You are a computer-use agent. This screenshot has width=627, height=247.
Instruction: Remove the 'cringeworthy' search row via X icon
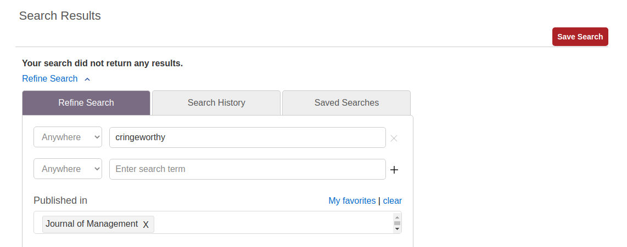[394, 138]
